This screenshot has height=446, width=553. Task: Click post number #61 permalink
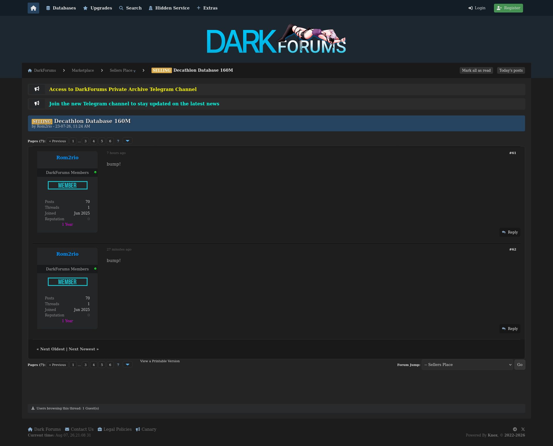pos(513,153)
